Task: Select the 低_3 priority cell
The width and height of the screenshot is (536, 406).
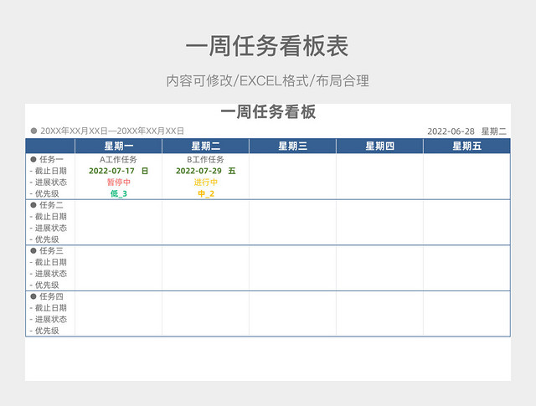Action: click(x=119, y=193)
